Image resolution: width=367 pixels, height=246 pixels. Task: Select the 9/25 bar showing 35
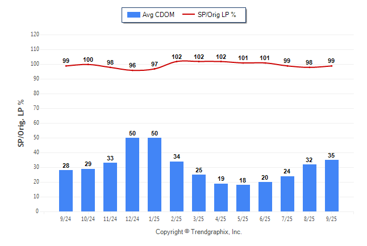(x=332, y=185)
